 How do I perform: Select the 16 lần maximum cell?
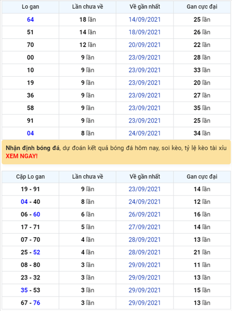tap(202, 214)
